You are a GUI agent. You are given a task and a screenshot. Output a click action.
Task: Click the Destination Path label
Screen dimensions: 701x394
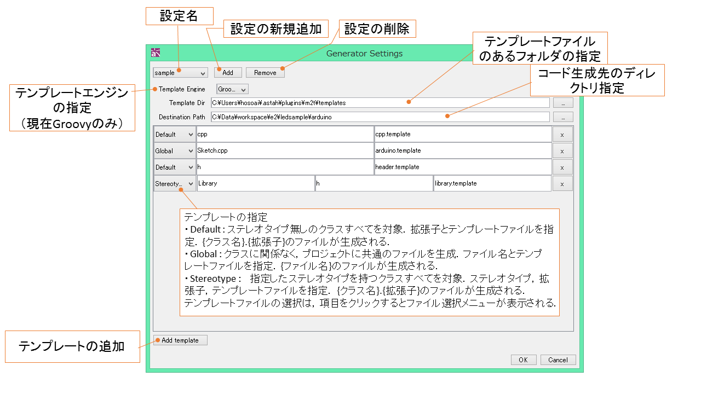pyautogui.click(x=182, y=117)
